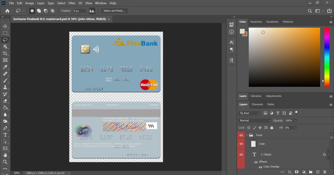Open the Paragraph panel
This screenshot has width=334, height=175.
click(231, 50)
